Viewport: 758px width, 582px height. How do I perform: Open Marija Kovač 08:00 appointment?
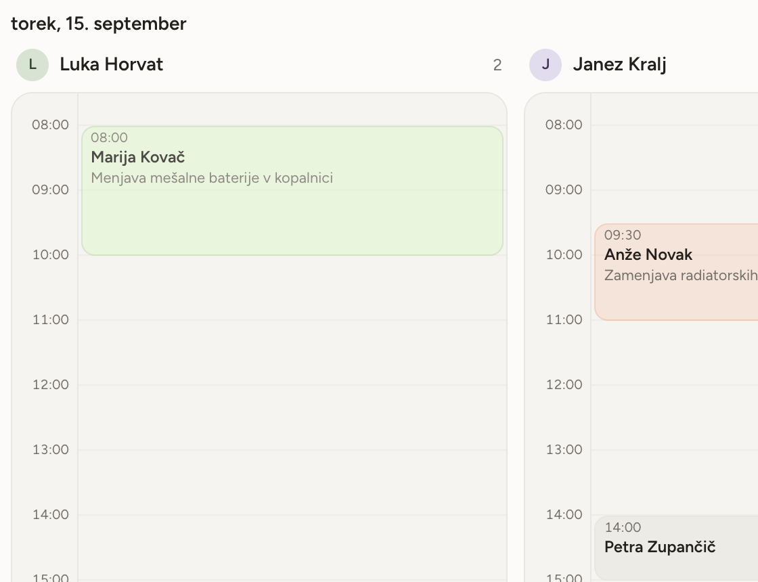pyautogui.click(x=292, y=191)
